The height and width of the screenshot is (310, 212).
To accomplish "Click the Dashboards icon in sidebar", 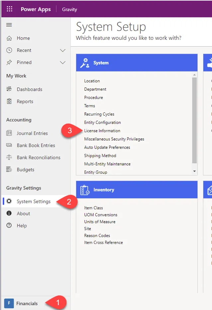I will coord(9,89).
